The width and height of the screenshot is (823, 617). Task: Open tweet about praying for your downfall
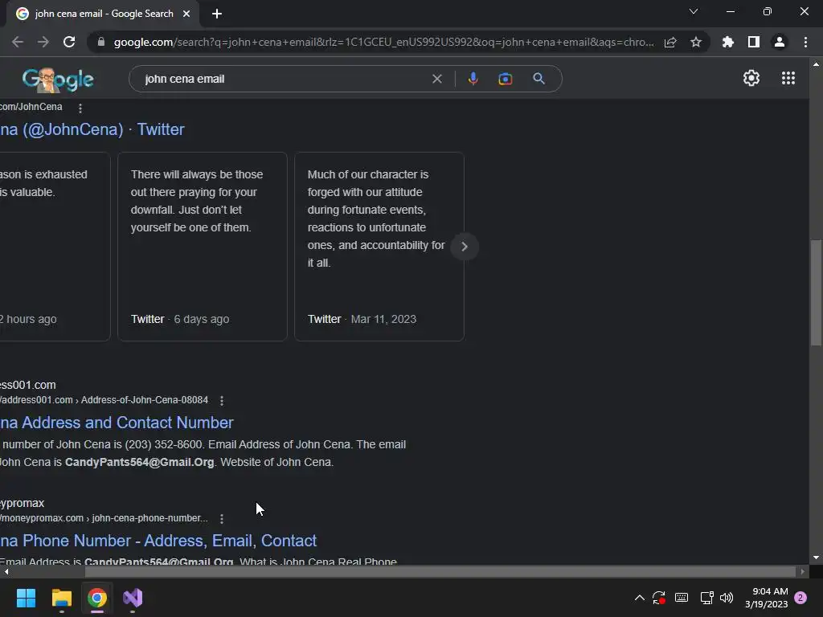pyautogui.click(x=203, y=247)
